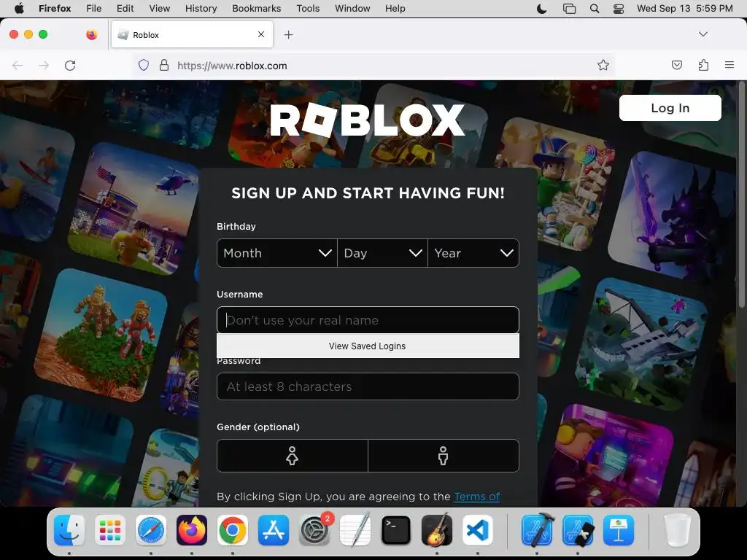This screenshot has height=560, width=747.
Task: Open the Trash in the Dock
Action: coord(677,530)
